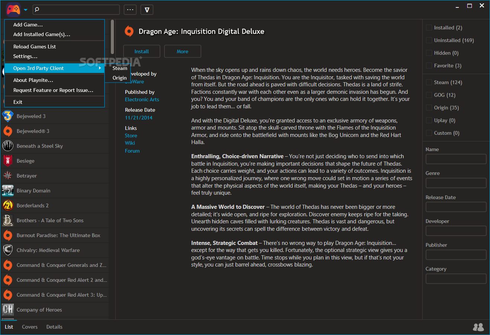Open the Playnite main menu logo
The width and height of the screenshot is (490, 335).
(13, 10)
